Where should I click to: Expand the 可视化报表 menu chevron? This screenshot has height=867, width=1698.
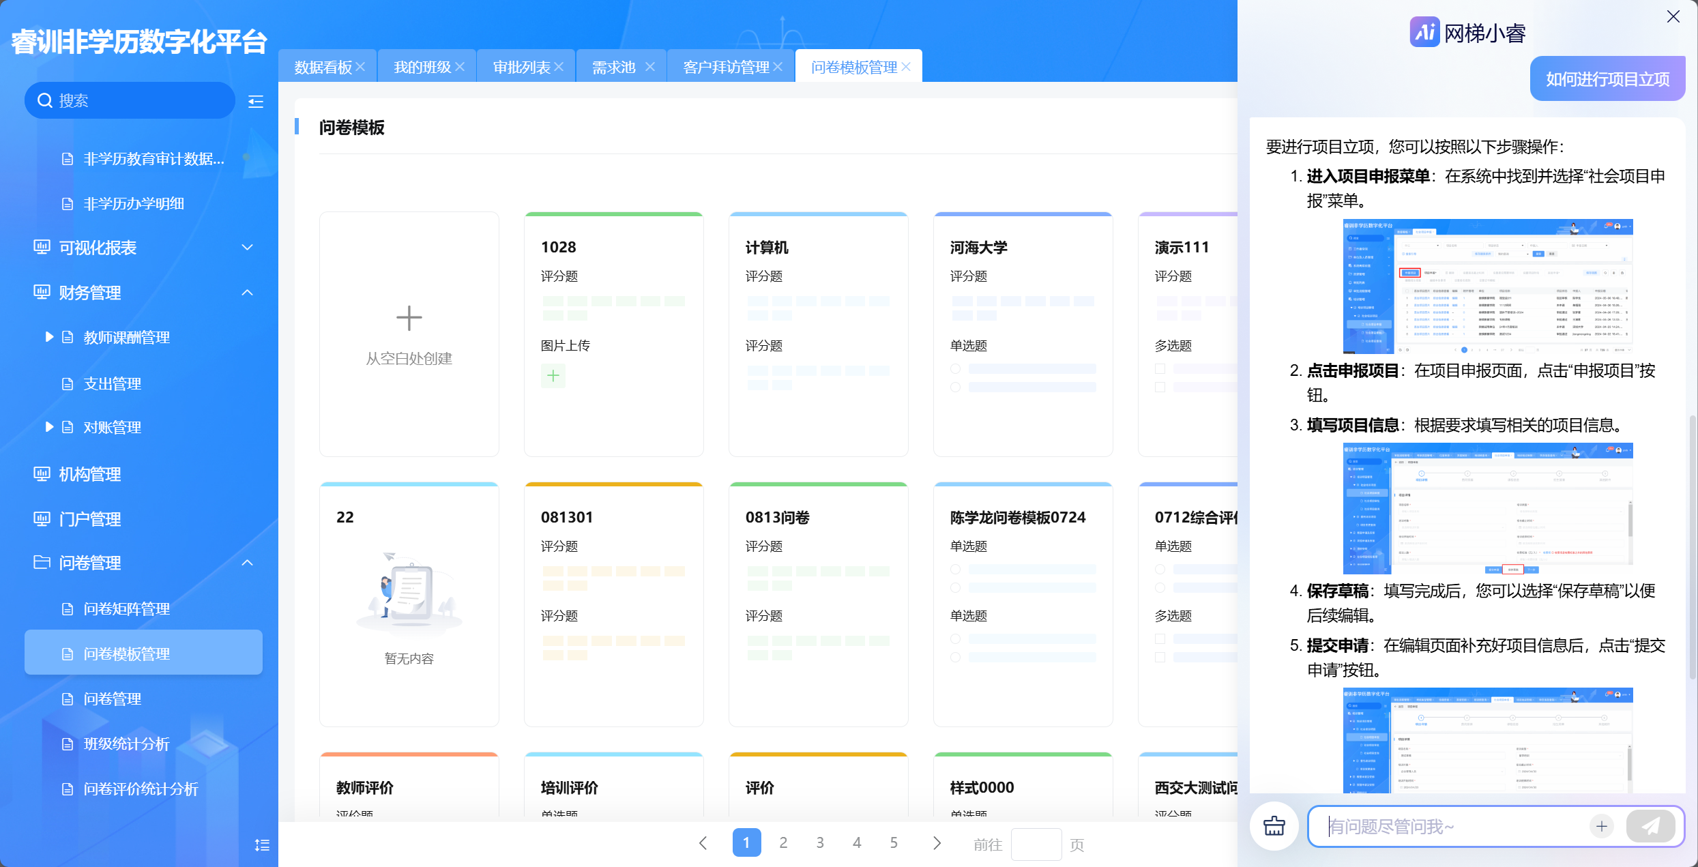pyautogui.click(x=248, y=247)
